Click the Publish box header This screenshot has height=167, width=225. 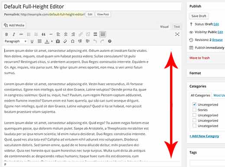tap(206, 6)
